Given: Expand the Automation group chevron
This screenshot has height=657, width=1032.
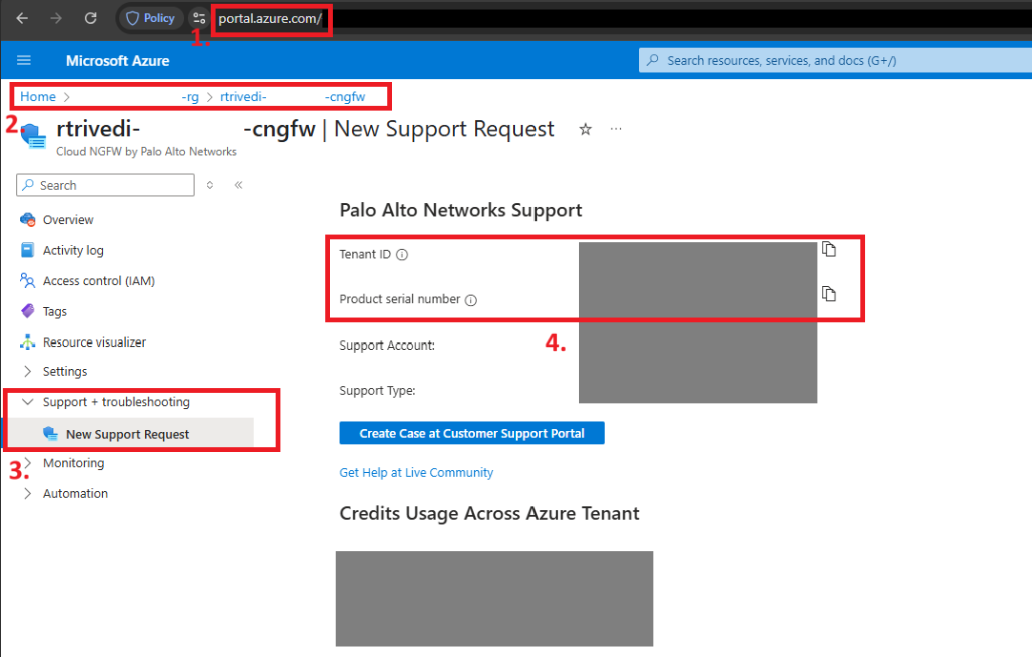Looking at the screenshot, I should pos(27,493).
